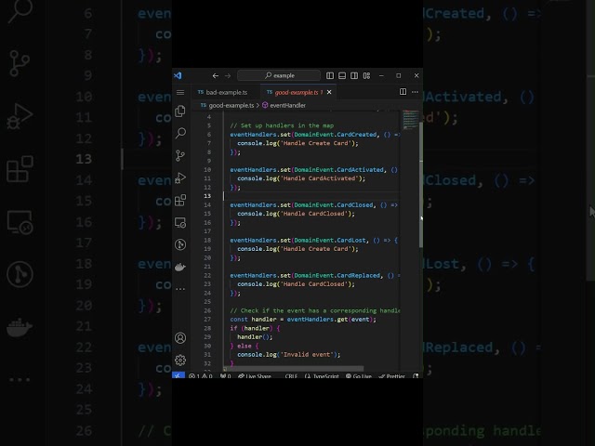Click line number 13 in the gutter
Screen dimensions: 595x446
point(207,196)
